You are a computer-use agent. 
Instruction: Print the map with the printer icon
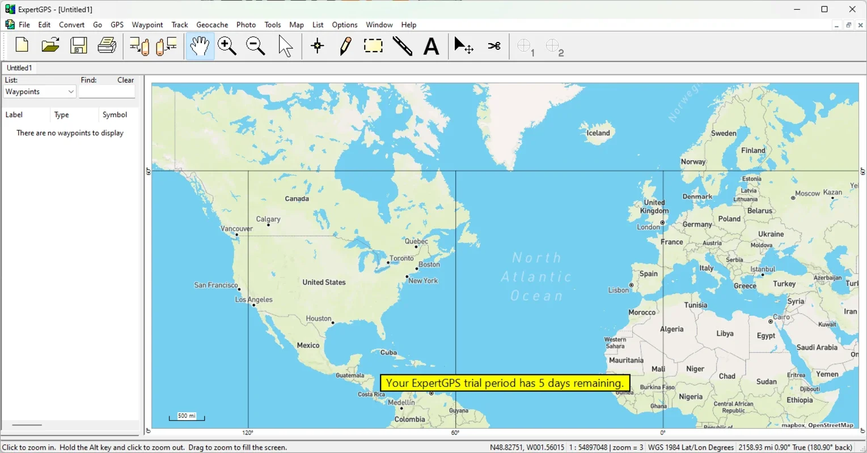tap(107, 45)
